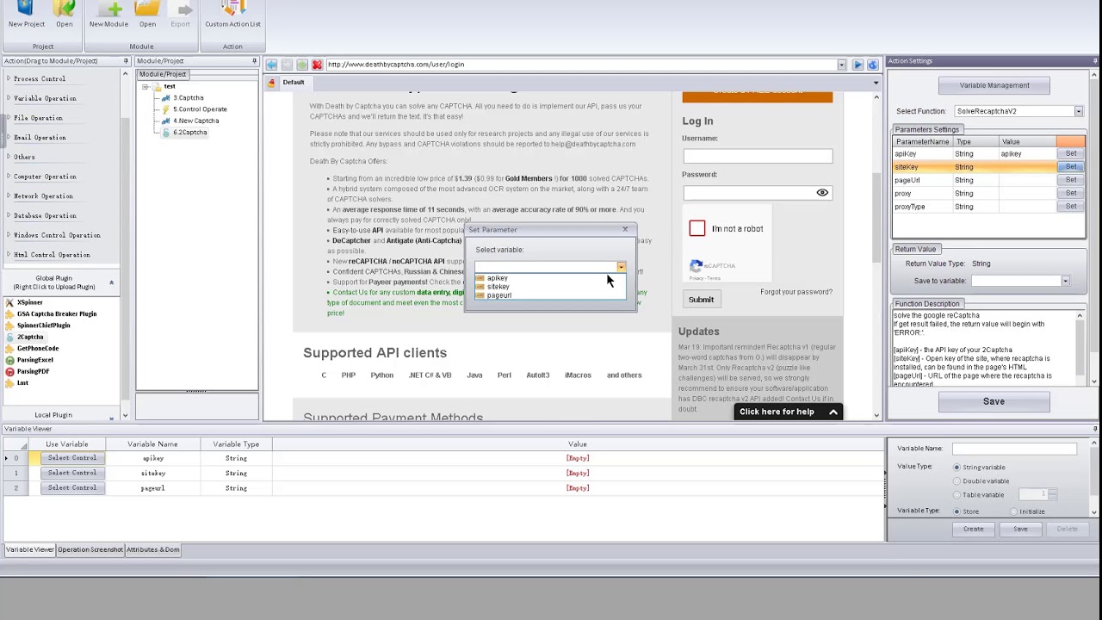1102x620 pixels.
Task: Save the action settings
Action: pos(994,401)
